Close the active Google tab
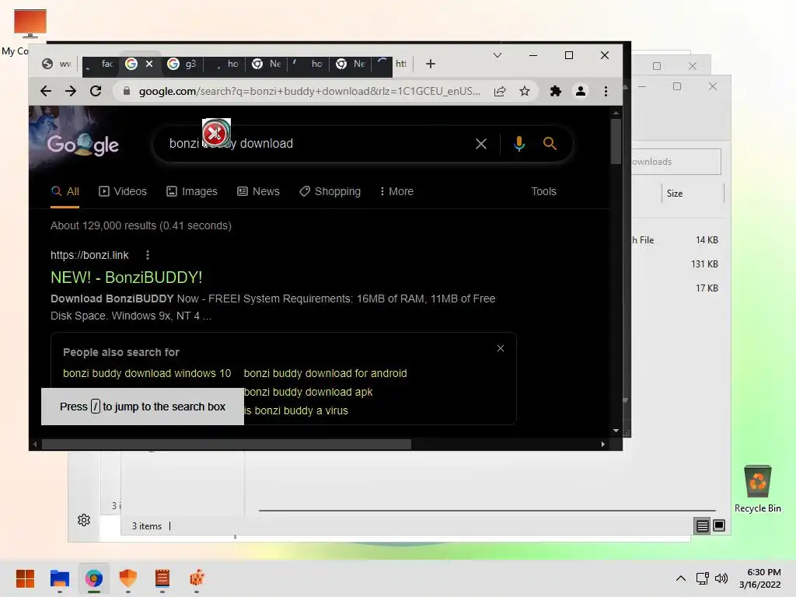The image size is (796, 597). [x=149, y=64]
